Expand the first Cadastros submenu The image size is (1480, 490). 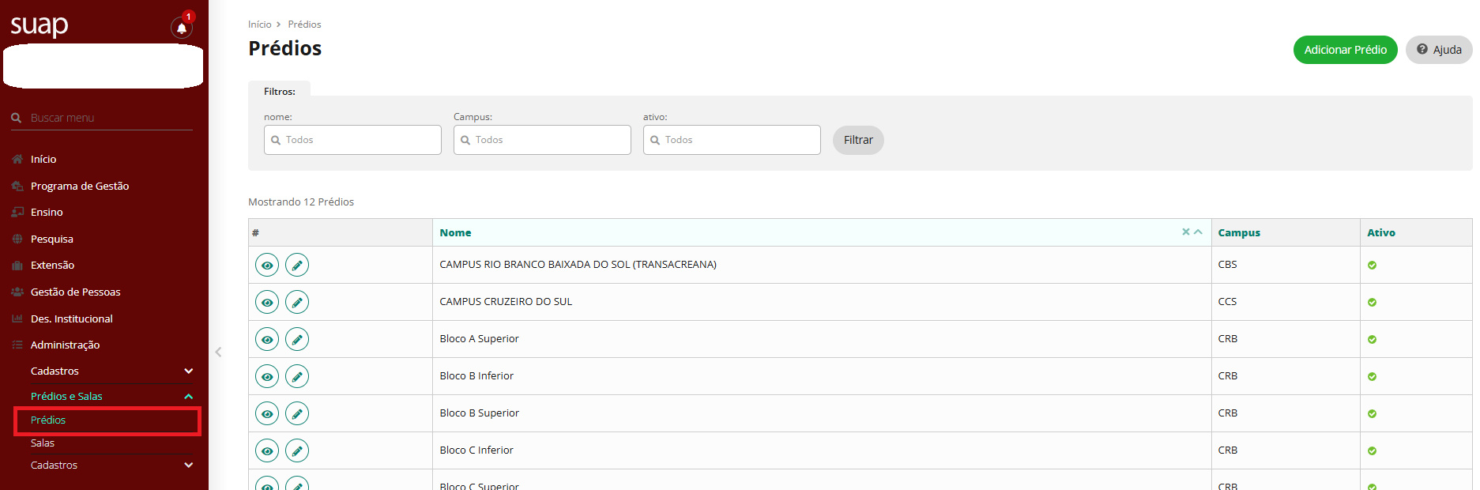pos(188,371)
